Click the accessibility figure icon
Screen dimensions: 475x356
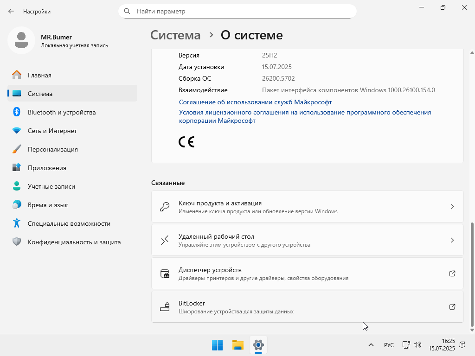(x=17, y=223)
